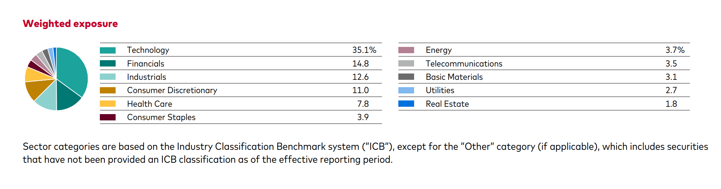Screen dimensions: 721x189
Task: Click the 1.8 Real Estate value
Action: [x=671, y=104]
